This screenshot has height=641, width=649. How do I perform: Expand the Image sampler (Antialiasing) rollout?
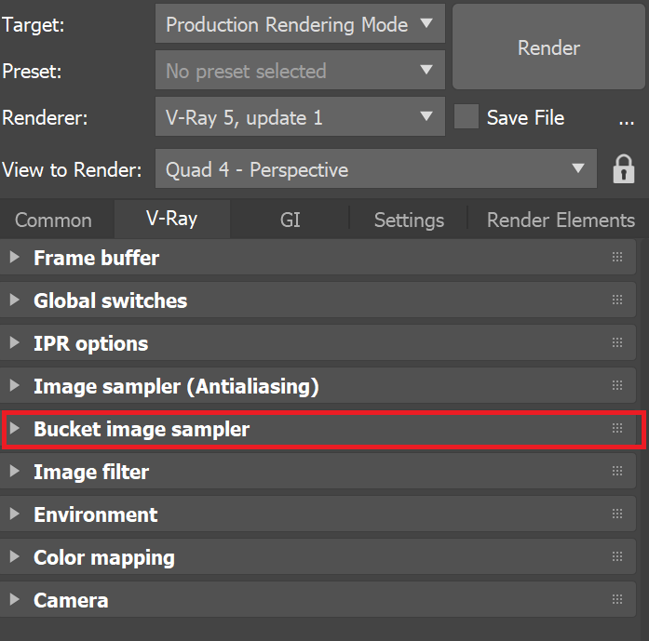point(176,386)
